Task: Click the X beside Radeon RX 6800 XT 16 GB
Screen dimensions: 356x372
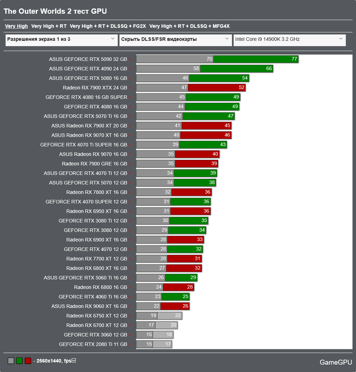Action: (x=130, y=268)
